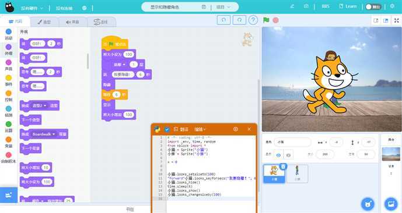Click the next costume block
The image size is (402, 213).
pos(30,120)
